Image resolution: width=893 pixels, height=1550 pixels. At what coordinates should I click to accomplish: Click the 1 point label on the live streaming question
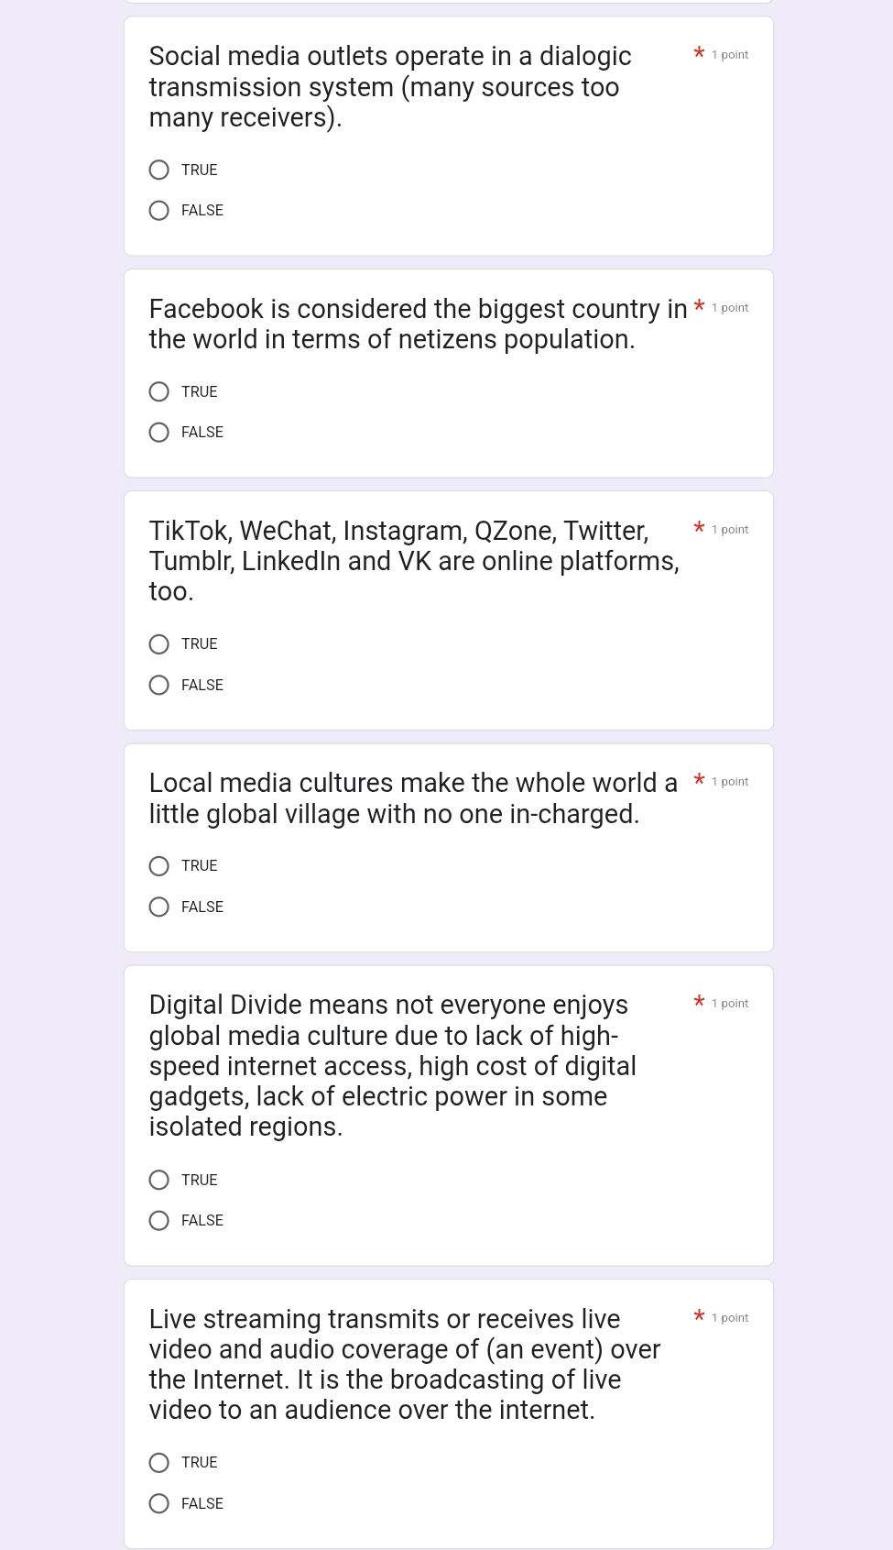(730, 1317)
